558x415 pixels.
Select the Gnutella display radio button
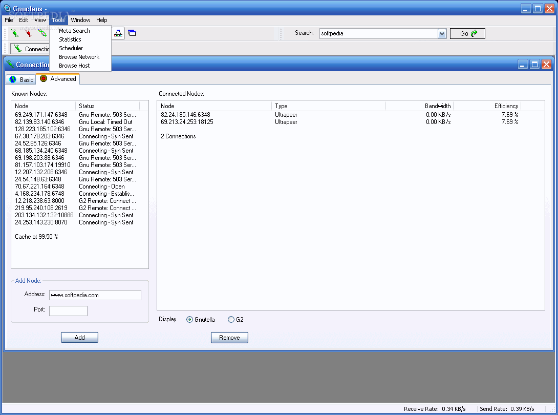(189, 320)
